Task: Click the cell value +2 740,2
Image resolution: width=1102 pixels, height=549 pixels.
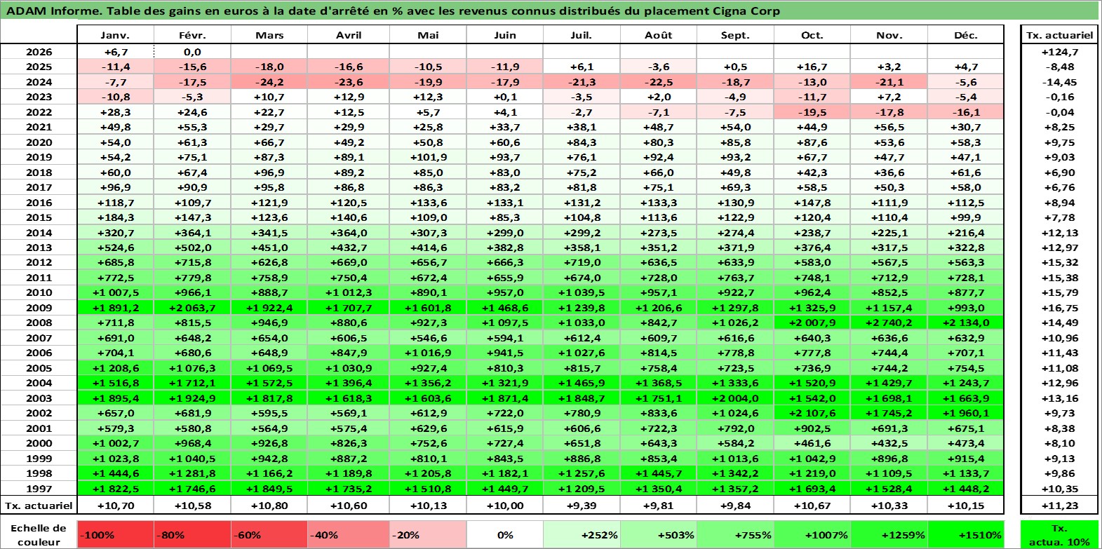Action: coord(889,323)
